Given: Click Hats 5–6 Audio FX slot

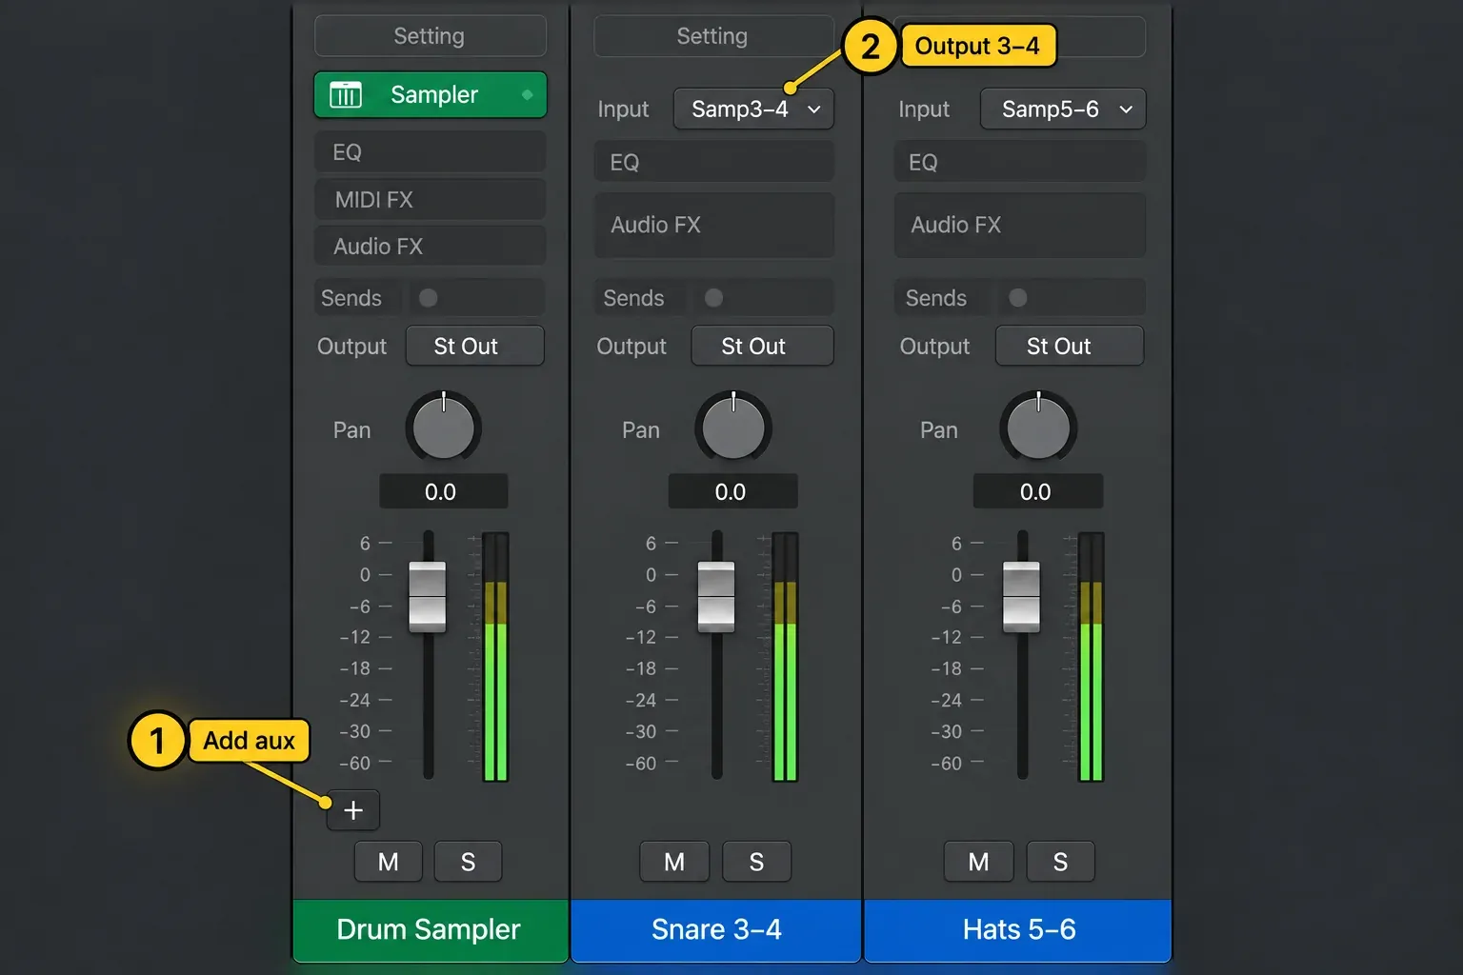Looking at the screenshot, I should click(x=1020, y=226).
